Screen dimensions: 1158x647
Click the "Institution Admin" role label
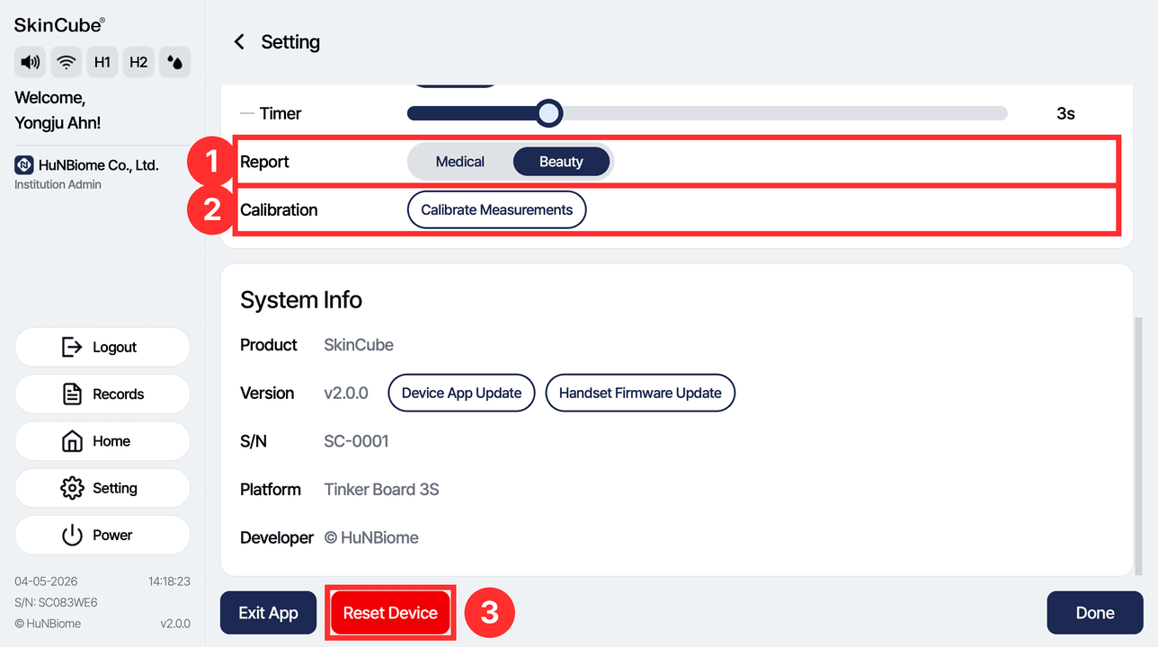(x=58, y=184)
